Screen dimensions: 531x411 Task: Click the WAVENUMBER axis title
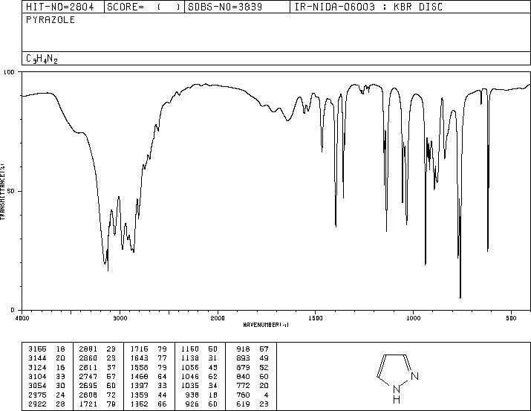point(266,325)
